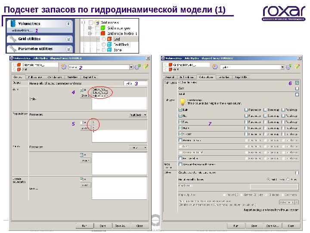Image resolution: width=310 pixels, height=233 pixels.
Task: Open the volumetrics... task link
Action: pos(22,30)
